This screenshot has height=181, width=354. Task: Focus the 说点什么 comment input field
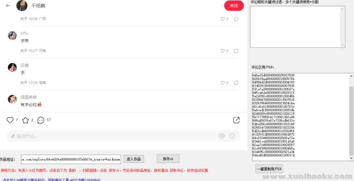[109, 136]
